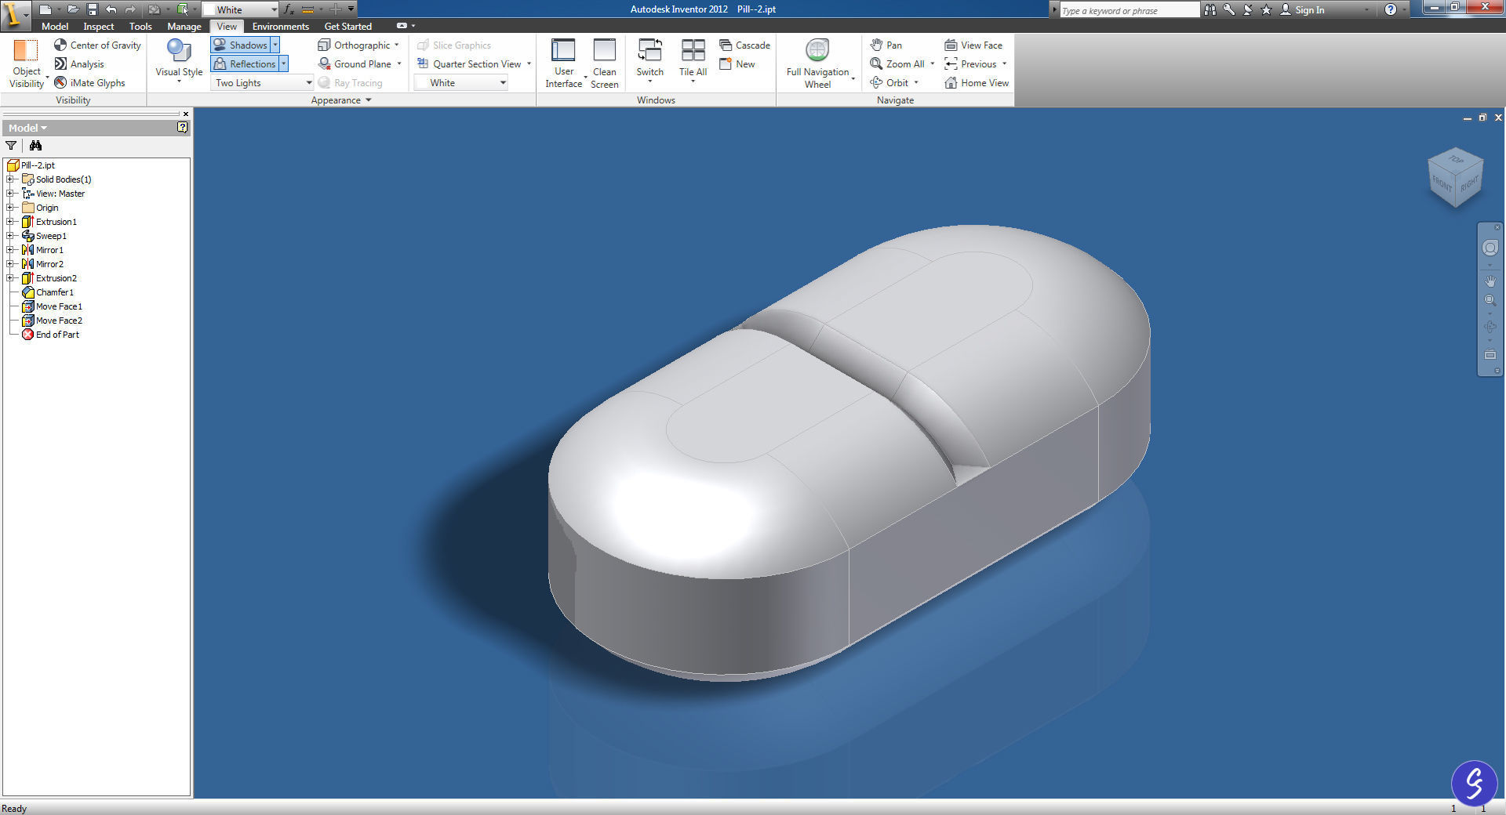Click the navigation bar pan hand icon
The height and width of the screenshot is (815, 1506).
tap(1490, 281)
